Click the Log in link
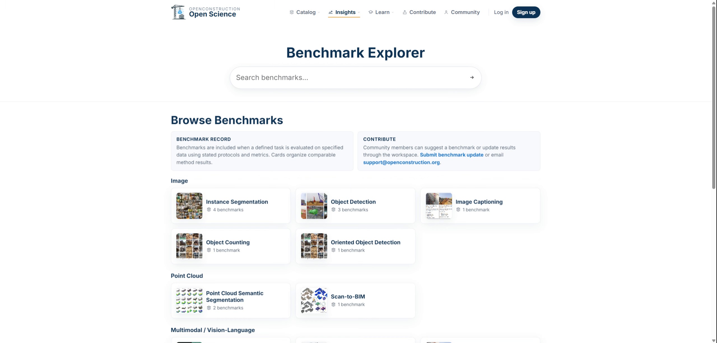 pyautogui.click(x=501, y=12)
